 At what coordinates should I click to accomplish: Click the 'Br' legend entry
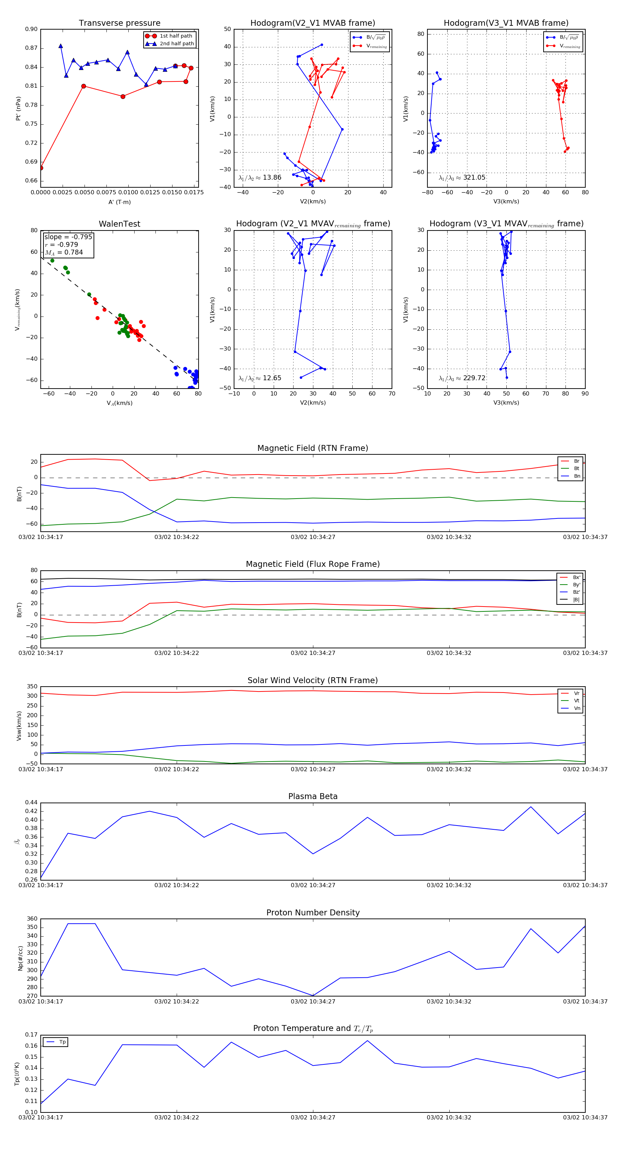click(x=570, y=461)
